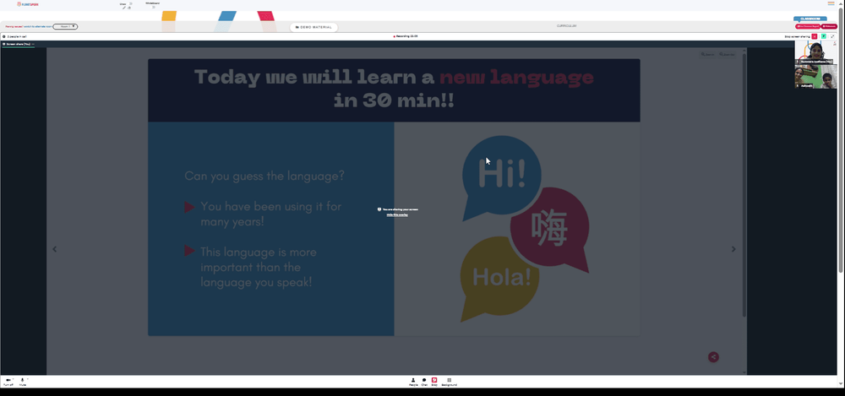Viewport: 845px width, 396px height.
Task: Enter fullscreen with the expand icon
Action: (832, 36)
